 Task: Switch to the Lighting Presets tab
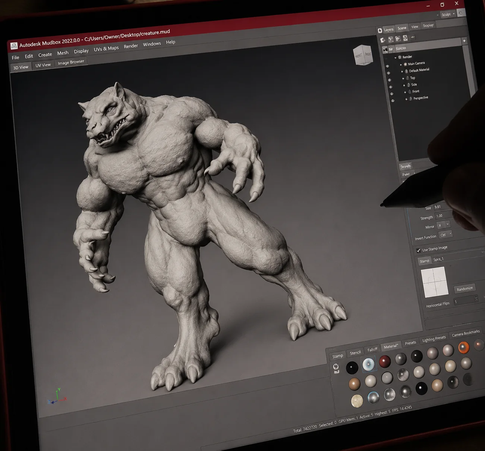tap(434, 339)
